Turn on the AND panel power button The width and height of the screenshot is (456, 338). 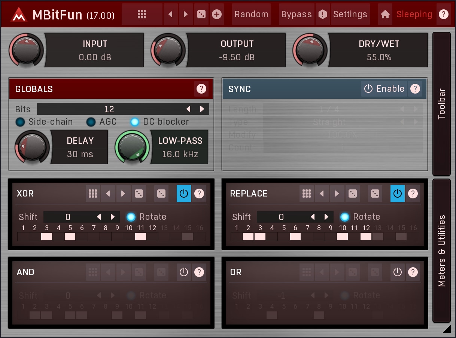[x=183, y=272]
